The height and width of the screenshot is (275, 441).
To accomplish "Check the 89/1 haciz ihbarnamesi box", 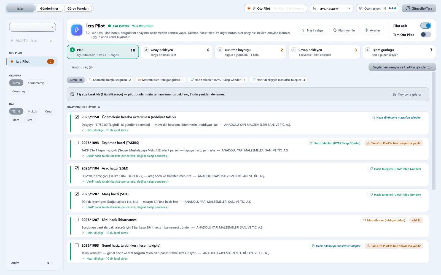I will coord(77,219).
